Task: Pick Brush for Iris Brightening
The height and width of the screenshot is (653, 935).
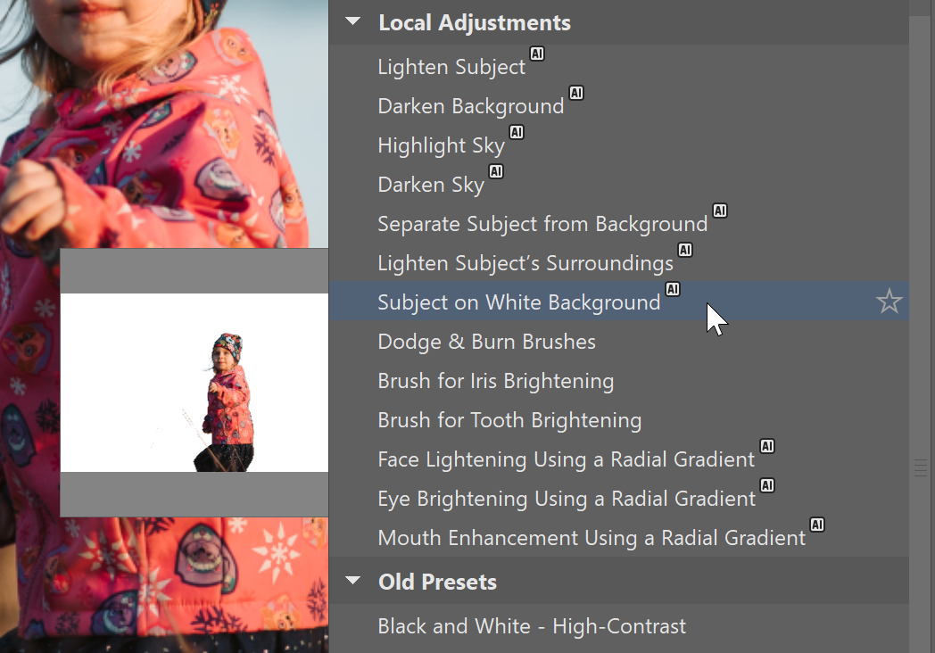Action: (x=495, y=381)
